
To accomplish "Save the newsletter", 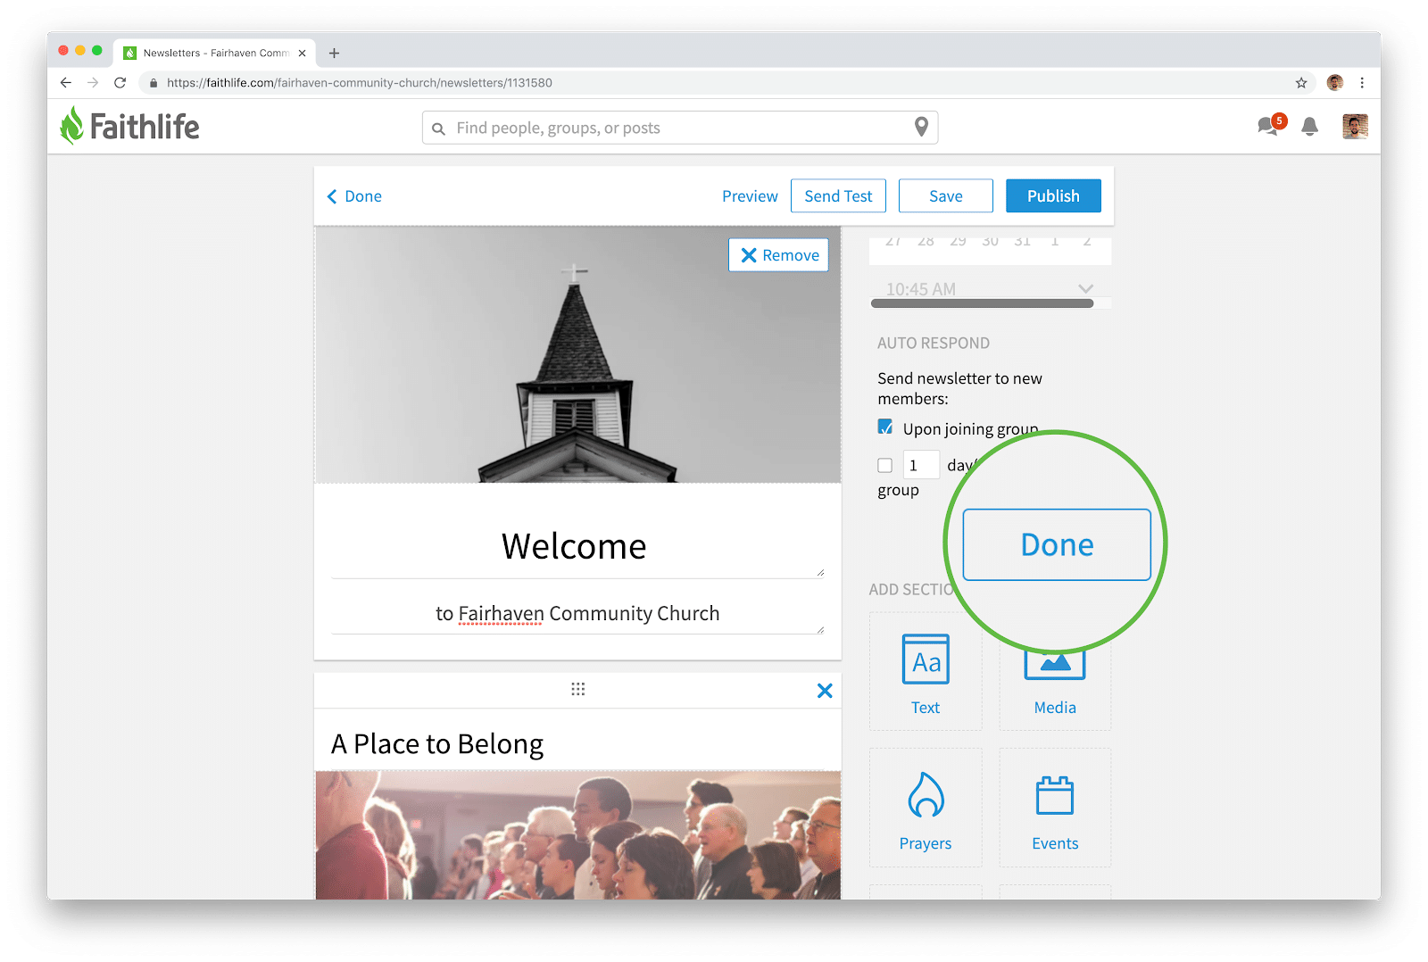I will pos(945,196).
